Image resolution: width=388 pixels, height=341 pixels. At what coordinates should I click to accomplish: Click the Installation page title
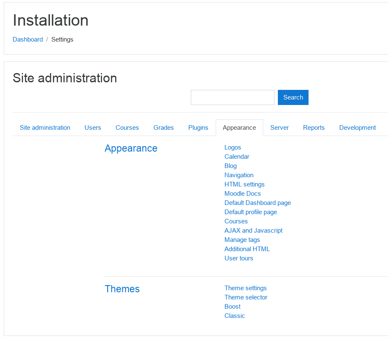tap(50, 20)
